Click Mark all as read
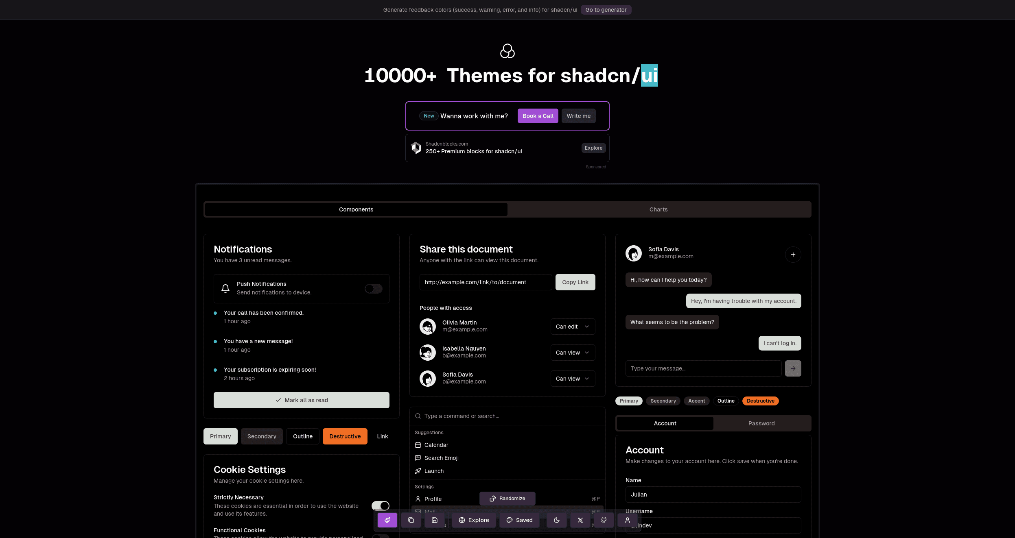The height and width of the screenshot is (538, 1015). (302, 400)
